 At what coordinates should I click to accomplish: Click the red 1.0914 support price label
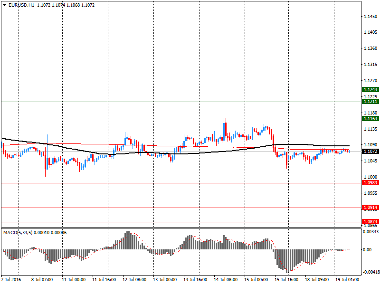point(370,208)
